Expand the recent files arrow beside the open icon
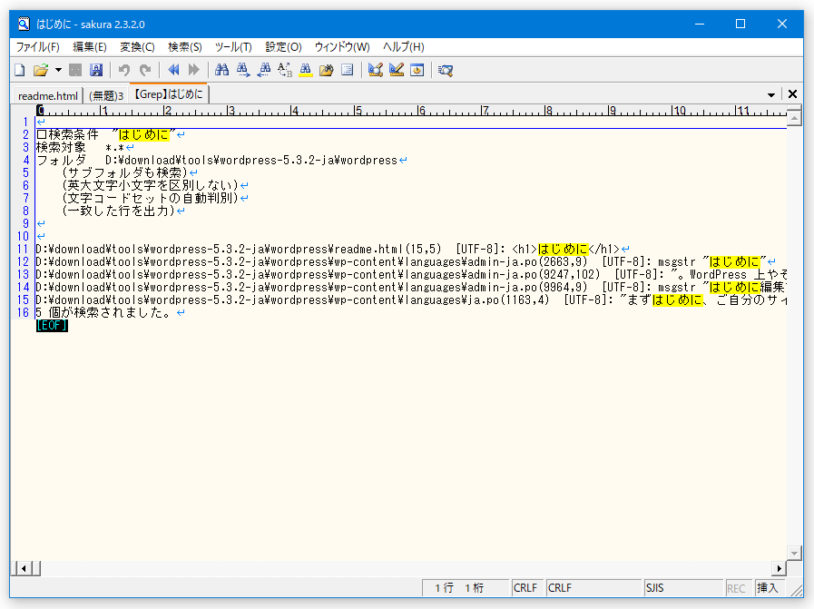This screenshot has height=609, width=814. (x=58, y=70)
